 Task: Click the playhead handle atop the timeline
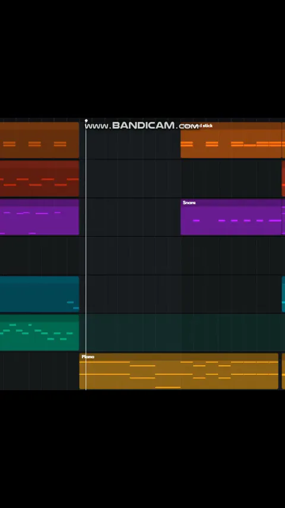(x=86, y=121)
